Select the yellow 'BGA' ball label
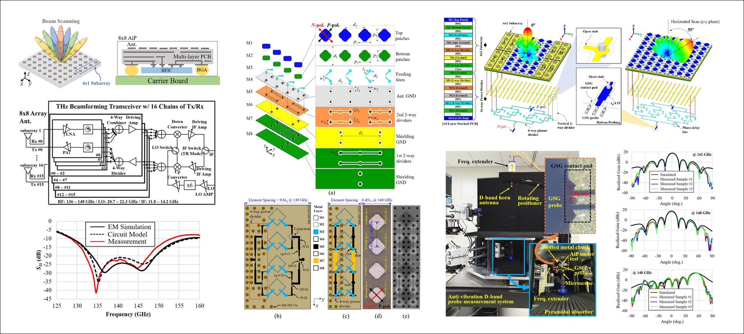Image resolution: width=744 pixels, height=334 pixels. coord(202,70)
